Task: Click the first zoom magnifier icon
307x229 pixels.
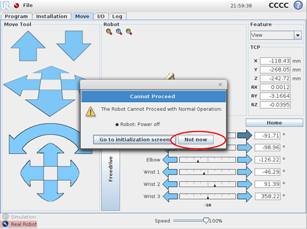Action: pyautogui.click(x=109, y=32)
